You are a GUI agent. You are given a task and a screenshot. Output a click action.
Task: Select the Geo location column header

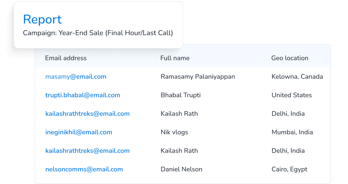(290, 58)
